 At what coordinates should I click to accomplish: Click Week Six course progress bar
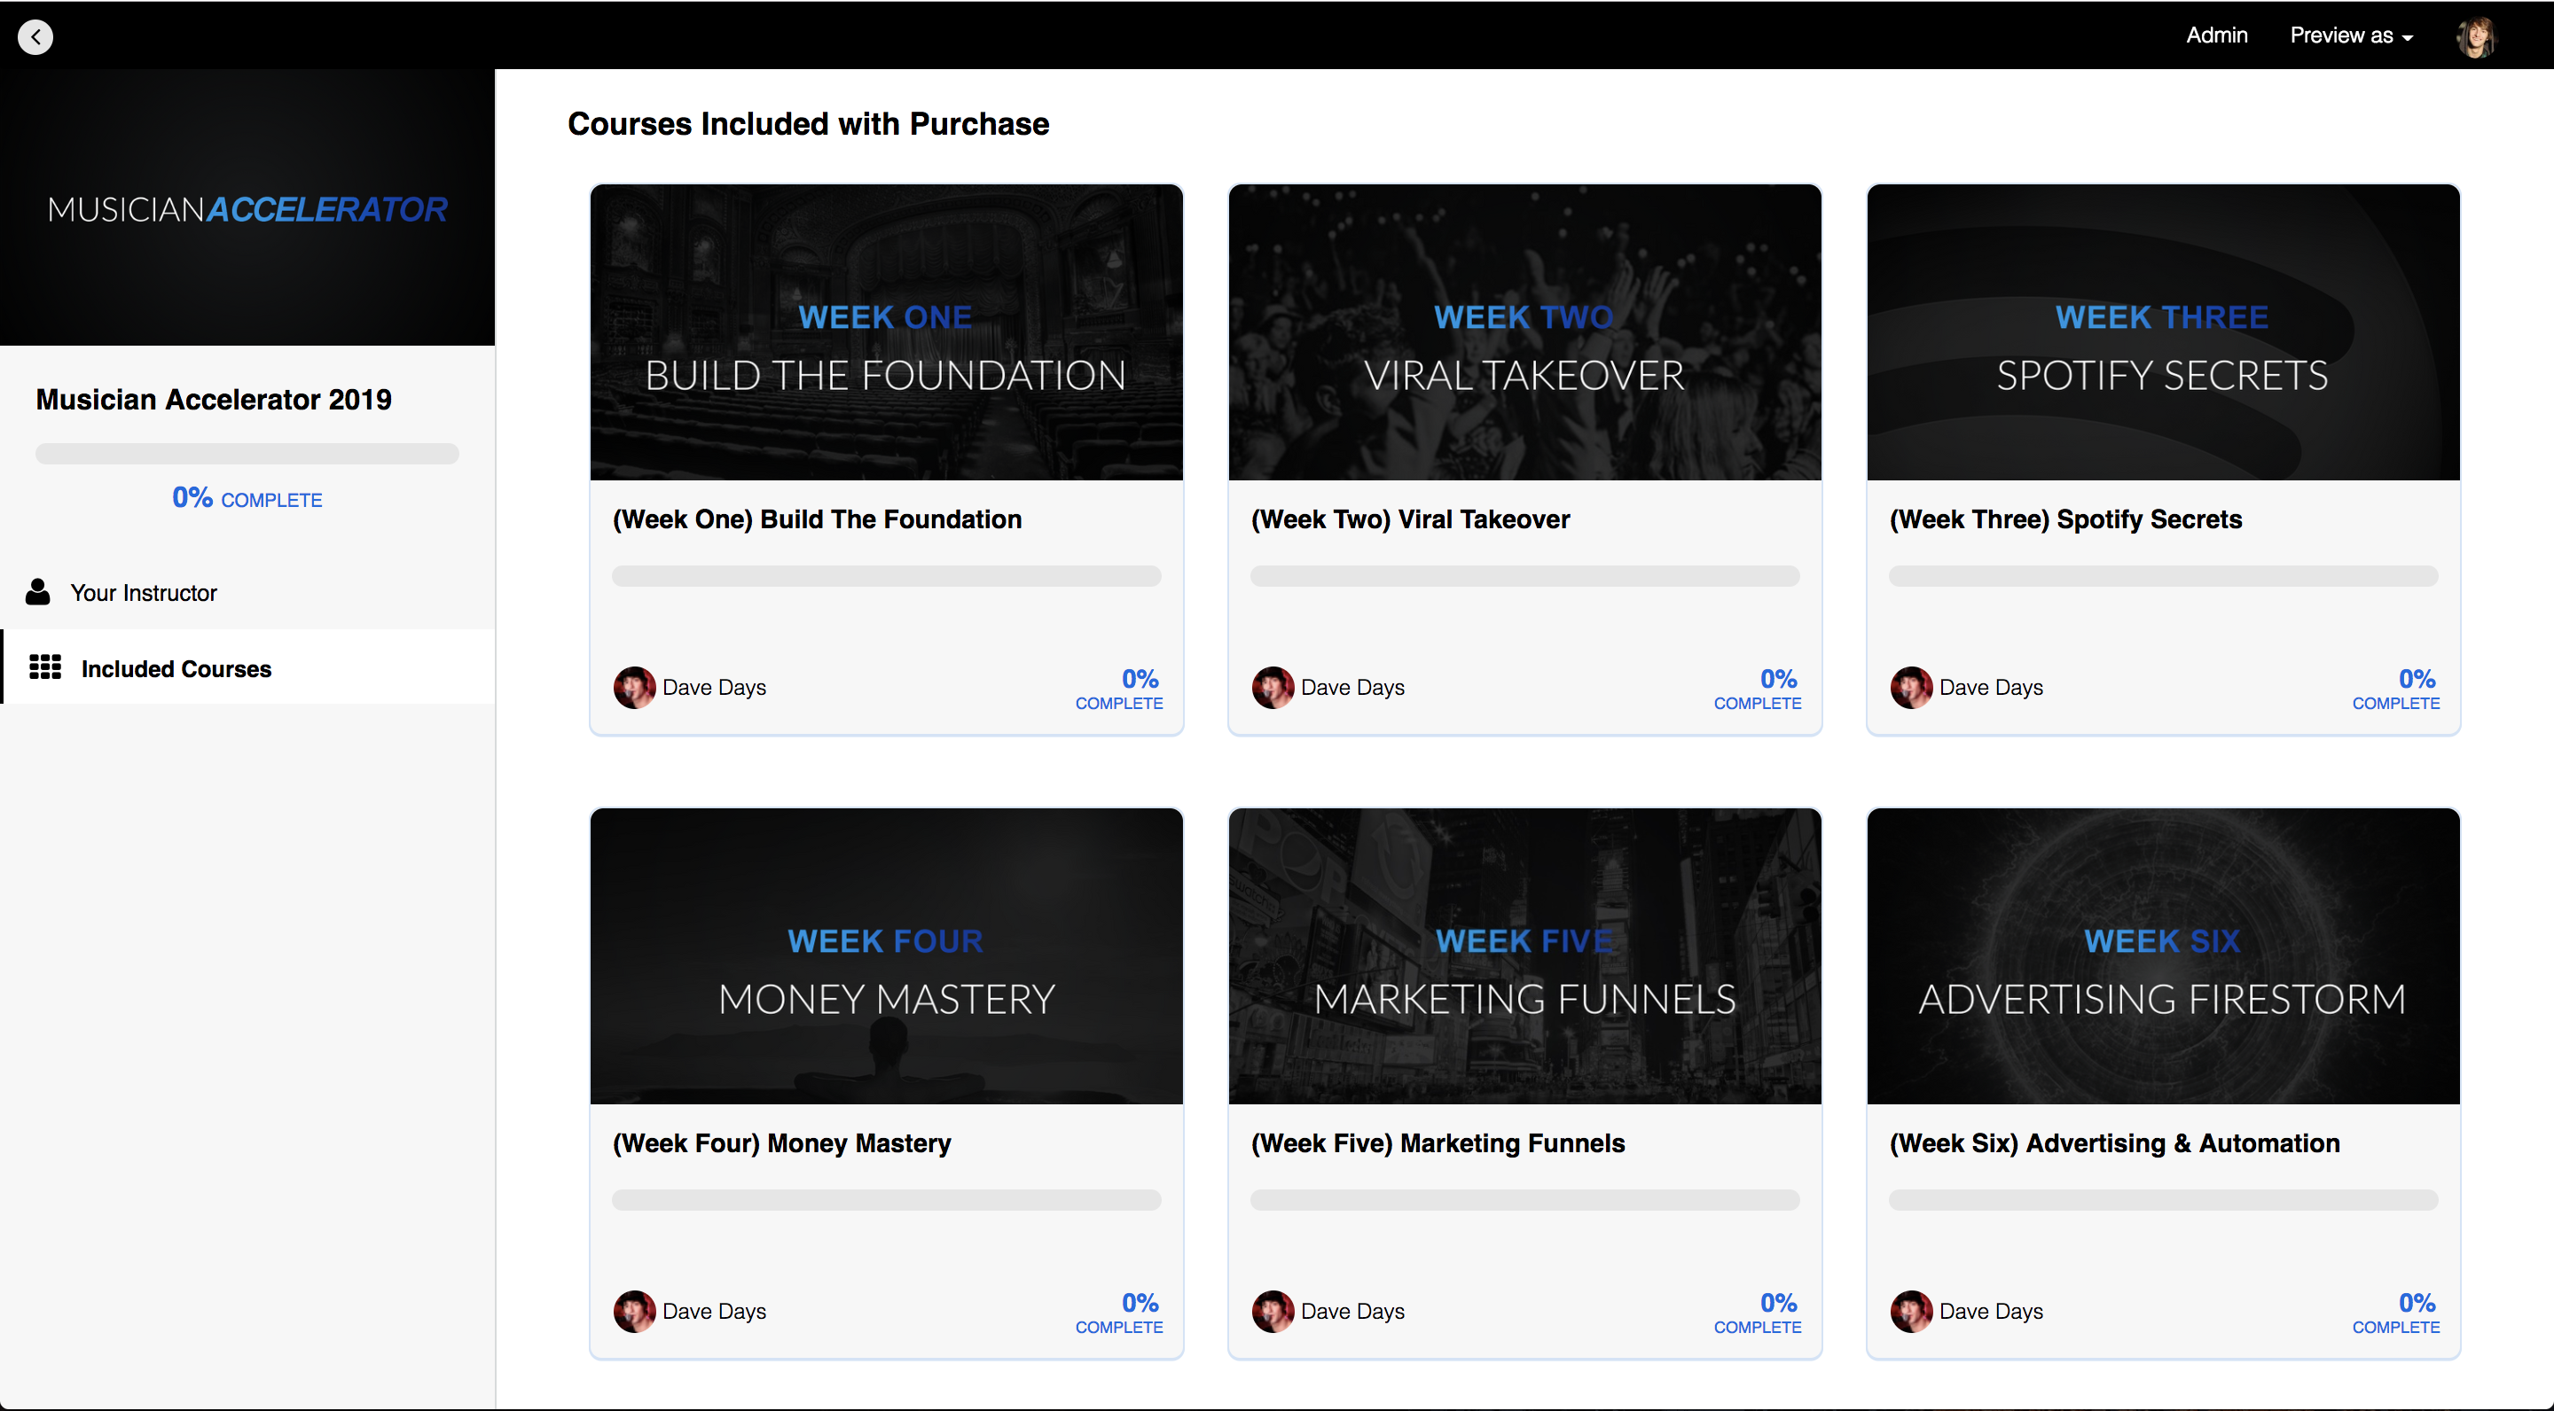pos(2164,1200)
